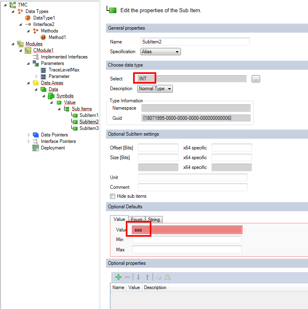This screenshot has height=309, width=308.
Task: Switch to the Enum defaults tab
Action: coord(137,220)
